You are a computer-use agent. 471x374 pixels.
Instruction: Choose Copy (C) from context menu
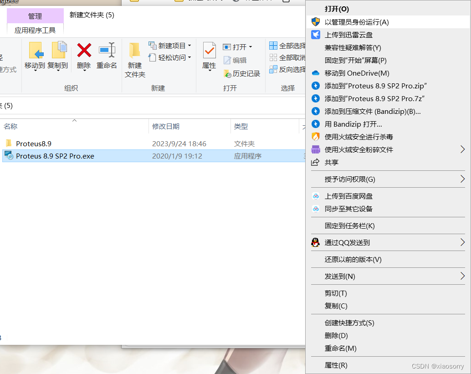388,306
